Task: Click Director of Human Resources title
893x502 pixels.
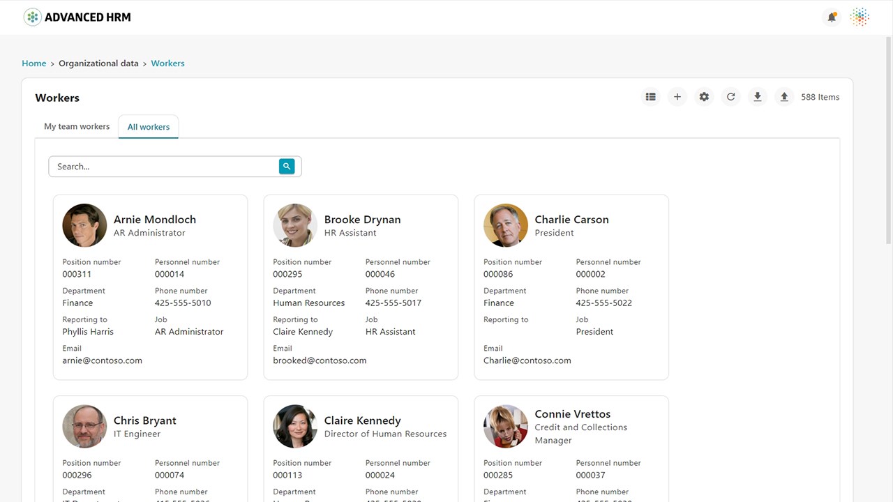Action: (385, 434)
